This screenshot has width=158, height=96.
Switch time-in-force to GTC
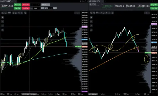pyautogui.click(x=51, y=8)
